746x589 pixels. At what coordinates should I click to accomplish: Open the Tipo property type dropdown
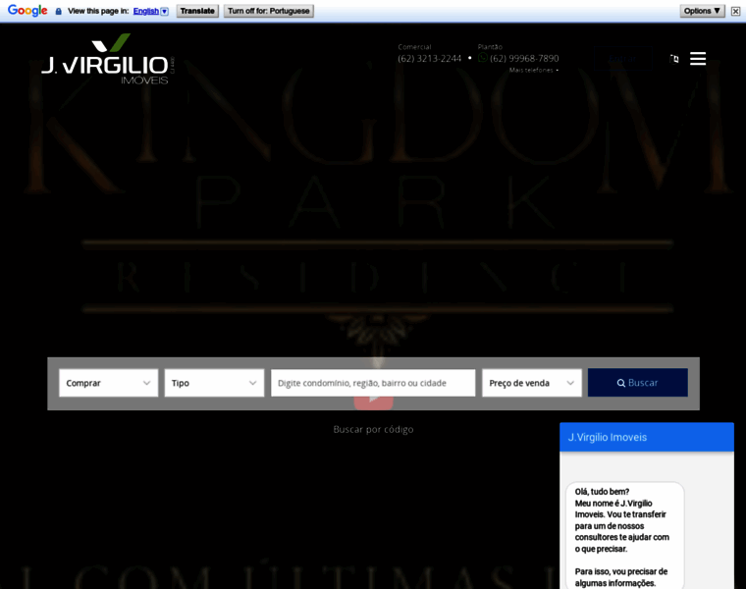pyautogui.click(x=214, y=383)
